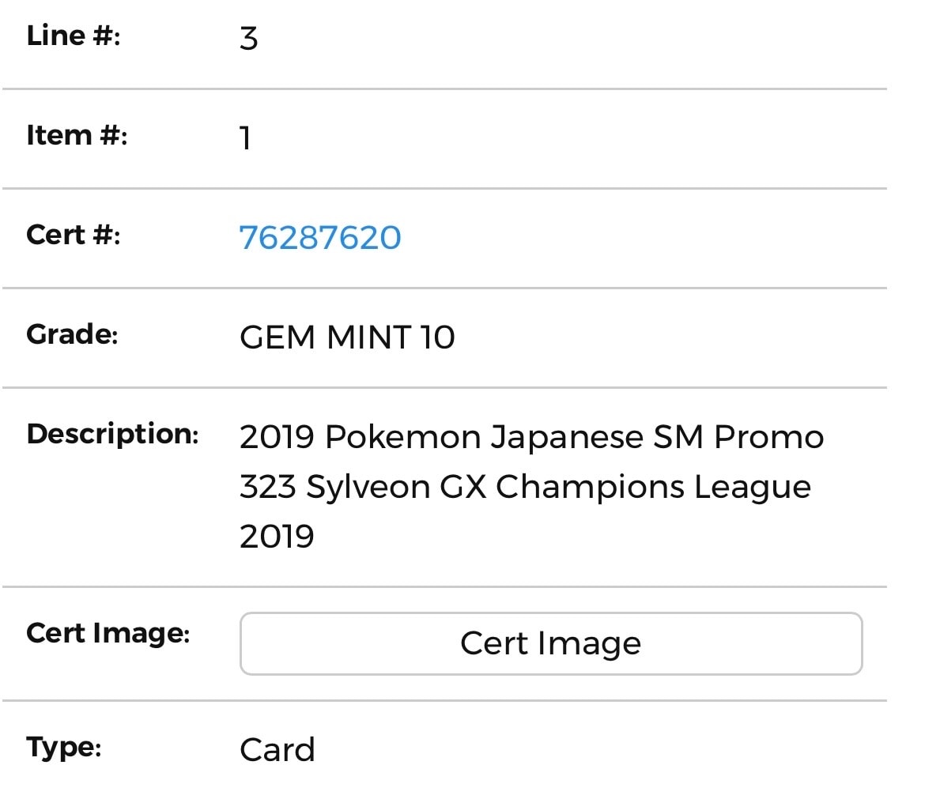The width and height of the screenshot is (925, 799).
Task: Click the word Pokemon in description
Action: tap(403, 437)
